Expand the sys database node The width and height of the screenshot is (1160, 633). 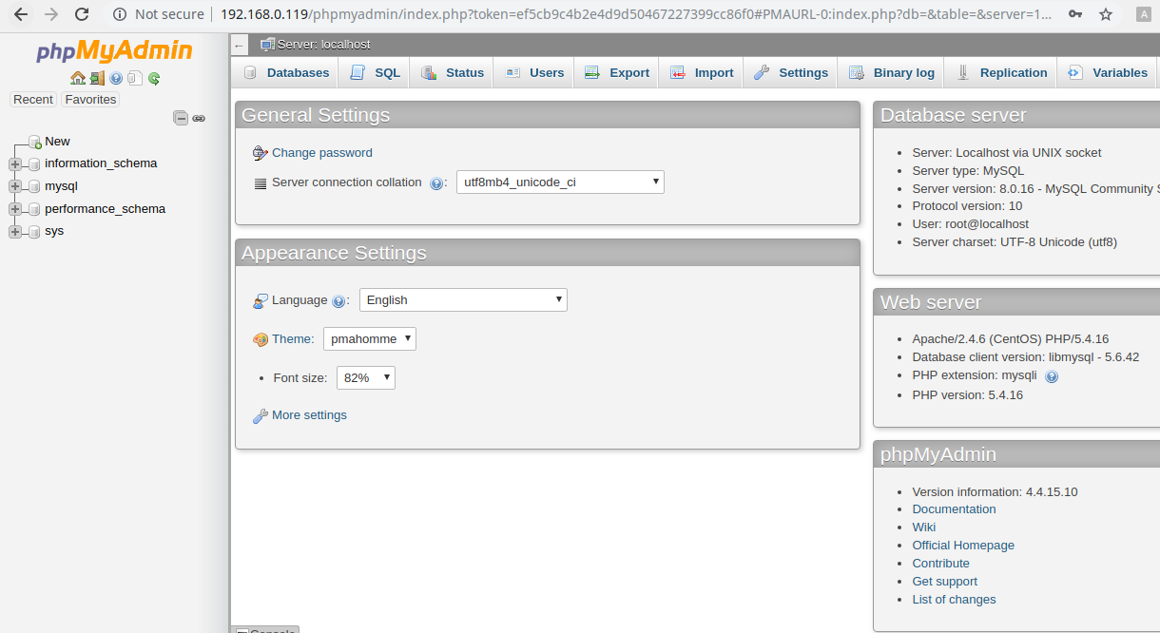(15, 231)
